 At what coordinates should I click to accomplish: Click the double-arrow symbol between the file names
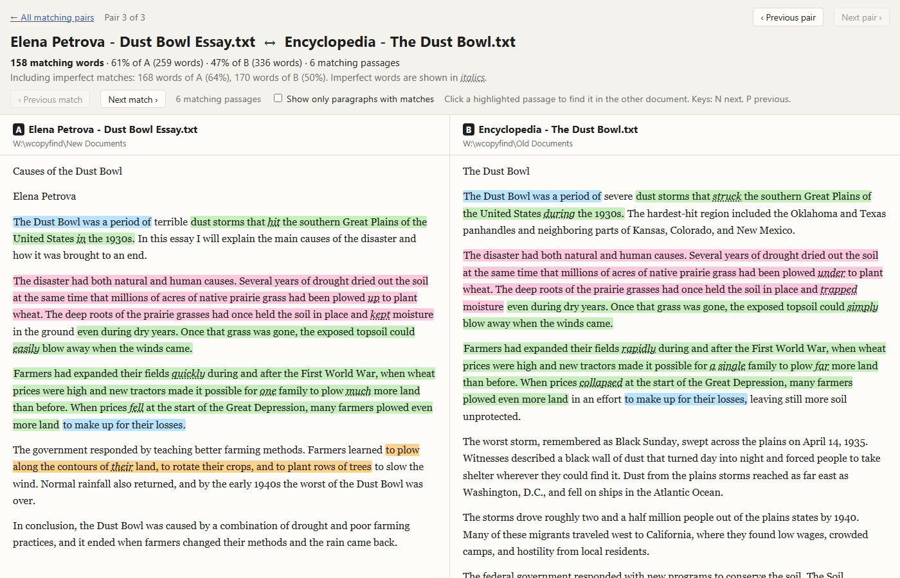(270, 43)
